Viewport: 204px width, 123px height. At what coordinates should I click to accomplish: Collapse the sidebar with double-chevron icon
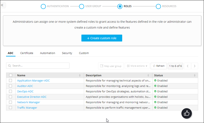click(x=2, y=5)
